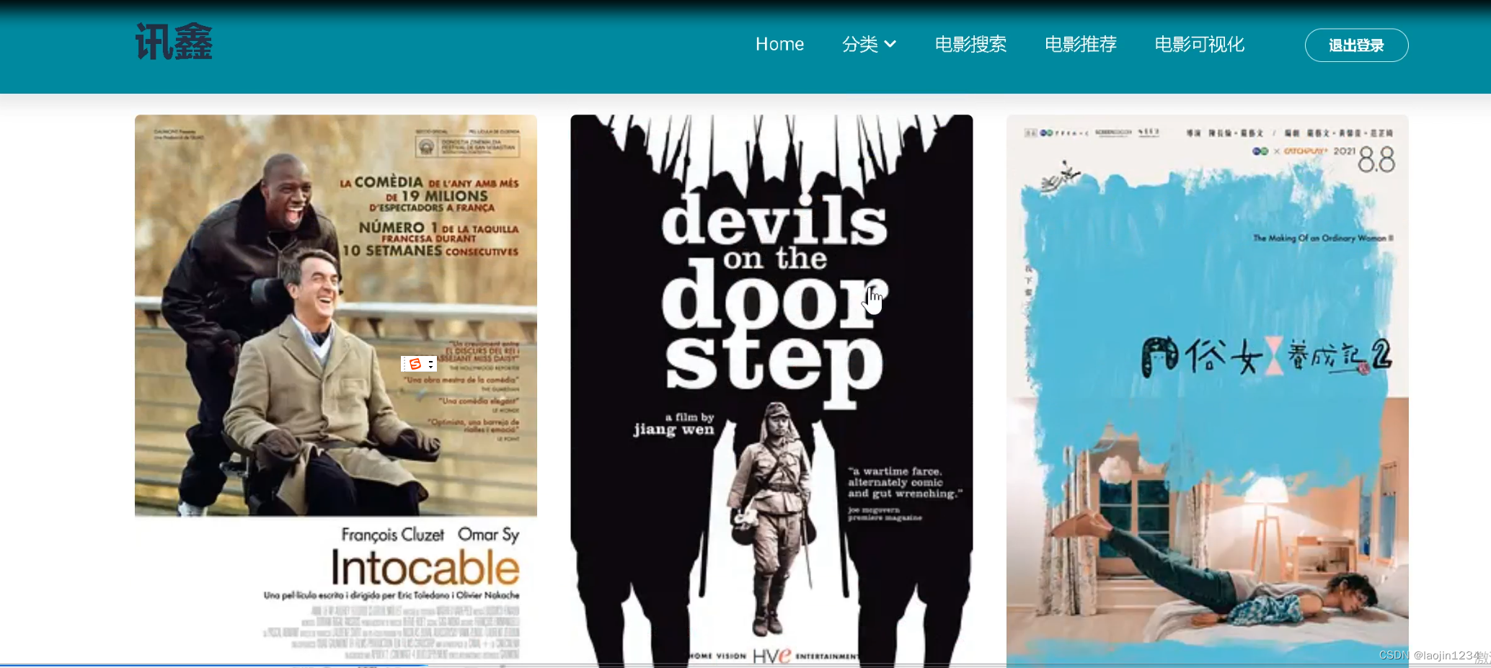This screenshot has height=668, width=1491.
Task: Go to 电影搜索 page
Action: click(x=970, y=45)
